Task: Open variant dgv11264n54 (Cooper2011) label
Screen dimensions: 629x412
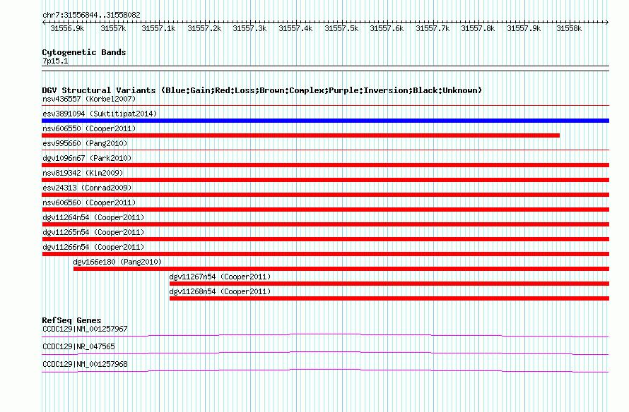Action: [x=93, y=217]
